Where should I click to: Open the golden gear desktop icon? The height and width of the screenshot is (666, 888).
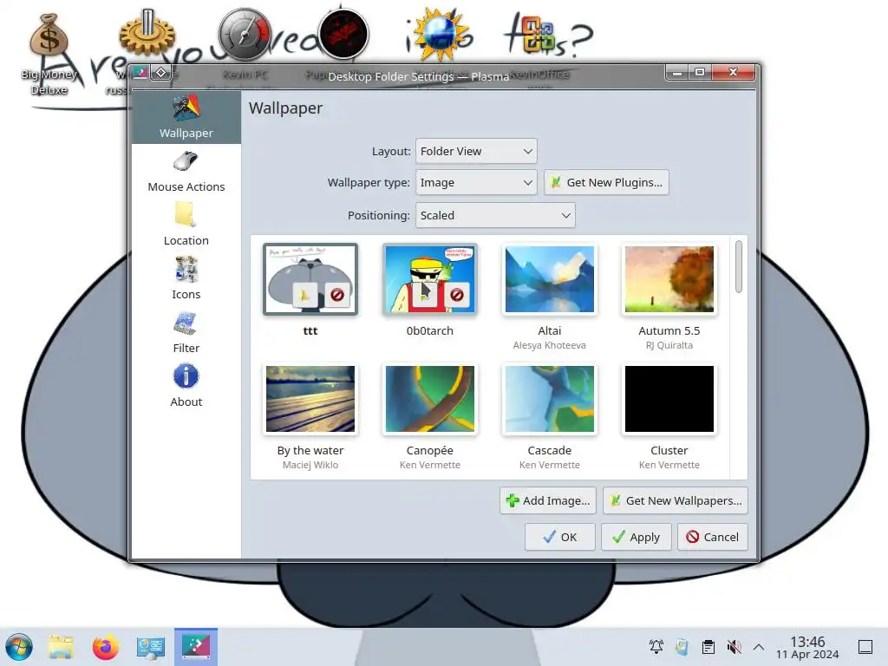tap(147, 32)
